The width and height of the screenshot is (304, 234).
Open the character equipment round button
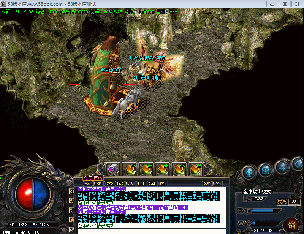(249, 172)
